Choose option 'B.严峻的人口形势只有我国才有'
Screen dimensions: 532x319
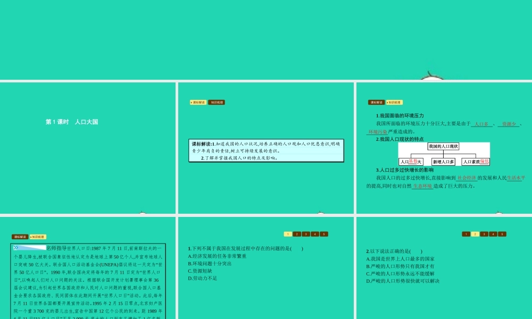tap(401, 266)
